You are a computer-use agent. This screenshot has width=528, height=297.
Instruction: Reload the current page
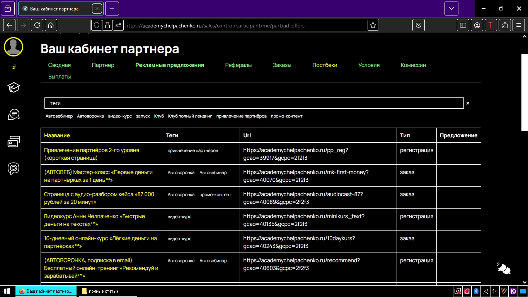pos(37,25)
